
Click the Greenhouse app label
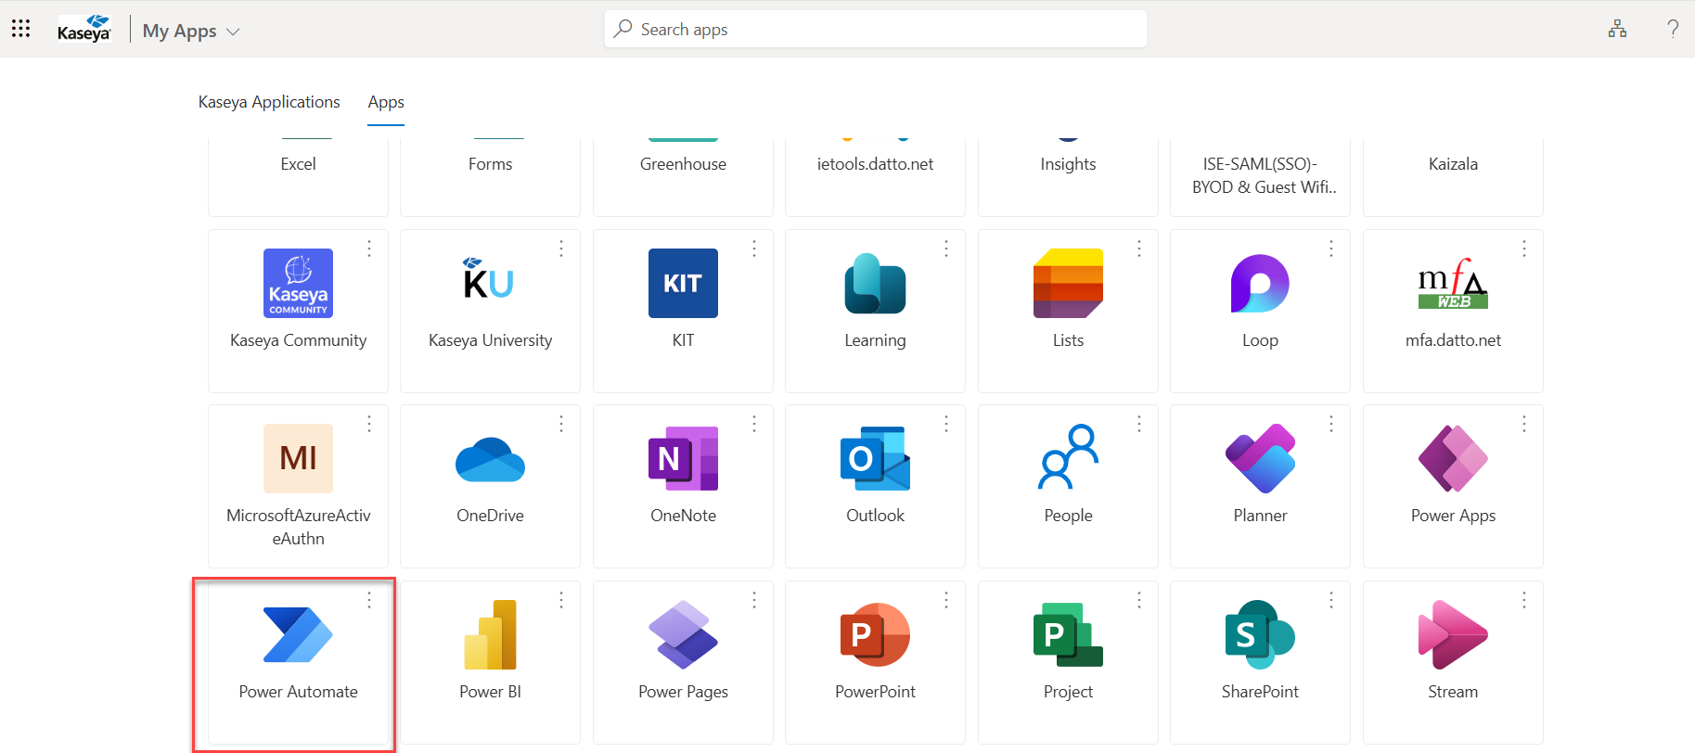tap(683, 164)
